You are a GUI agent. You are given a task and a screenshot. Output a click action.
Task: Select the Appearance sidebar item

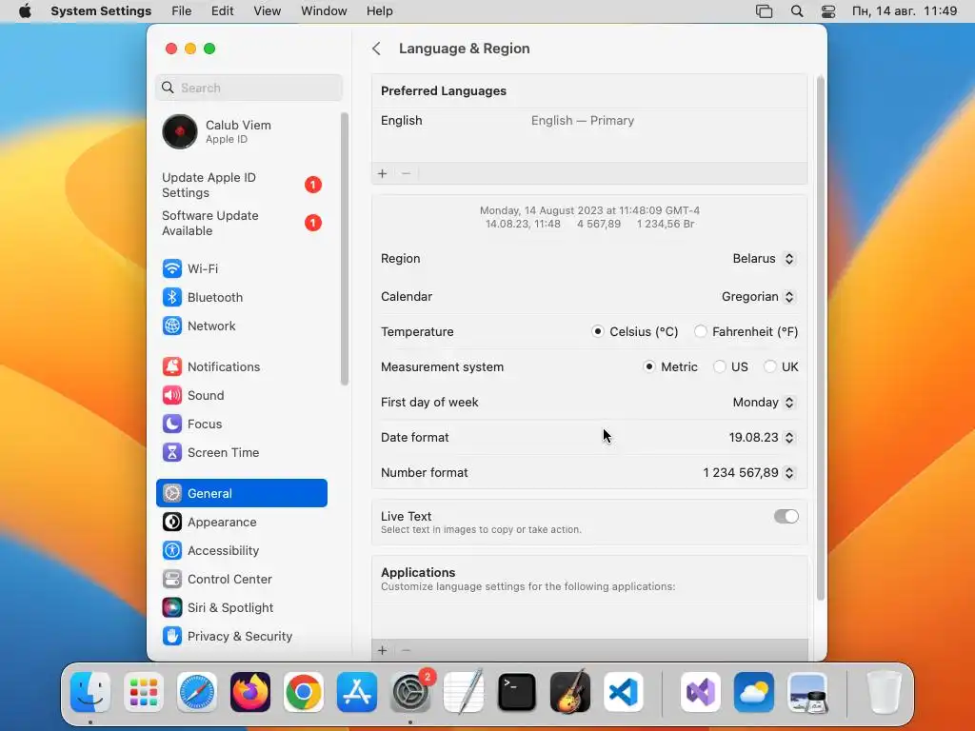pos(241,523)
